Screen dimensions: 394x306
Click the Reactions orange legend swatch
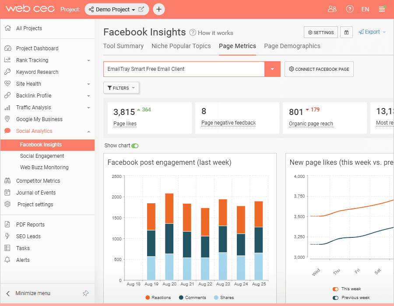148,297
